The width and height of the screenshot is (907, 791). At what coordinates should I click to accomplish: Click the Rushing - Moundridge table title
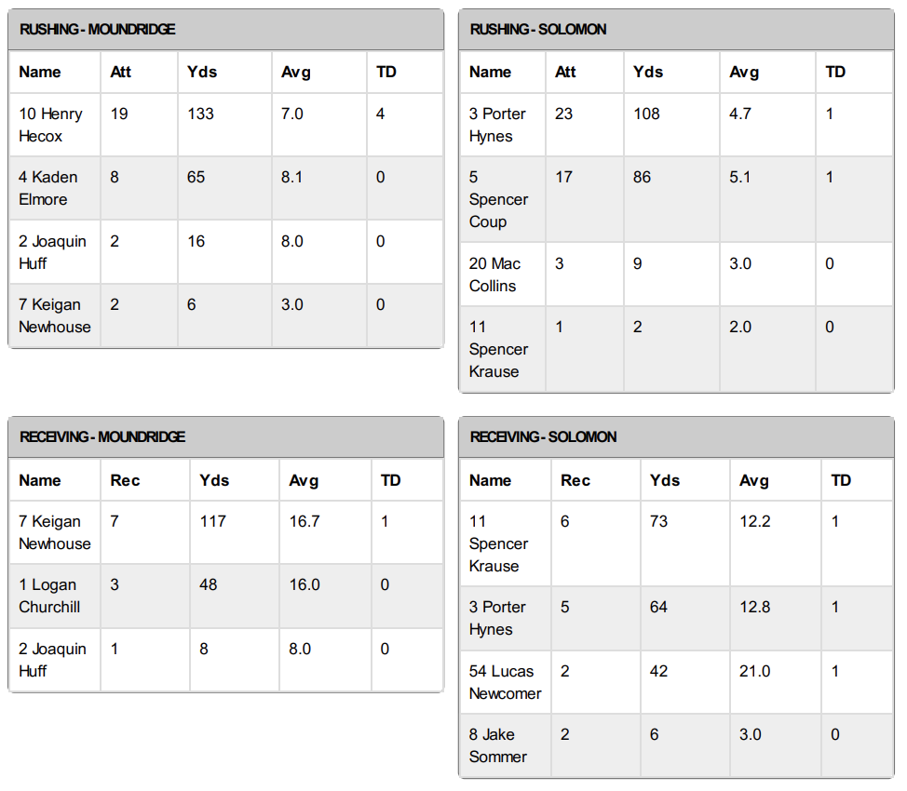click(x=98, y=30)
